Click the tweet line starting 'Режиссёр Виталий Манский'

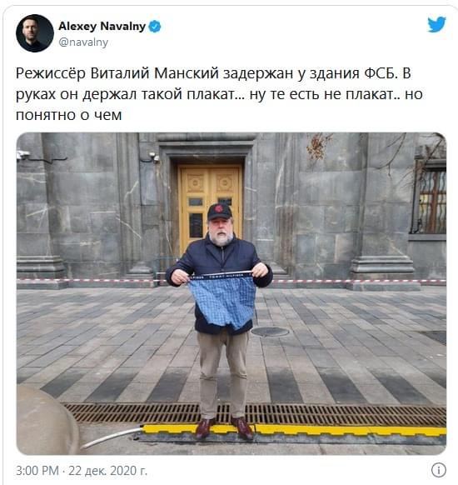point(213,73)
